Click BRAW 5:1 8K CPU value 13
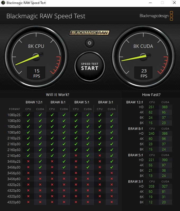This screenshot has height=211, width=180. pyautogui.click(x=151, y=176)
